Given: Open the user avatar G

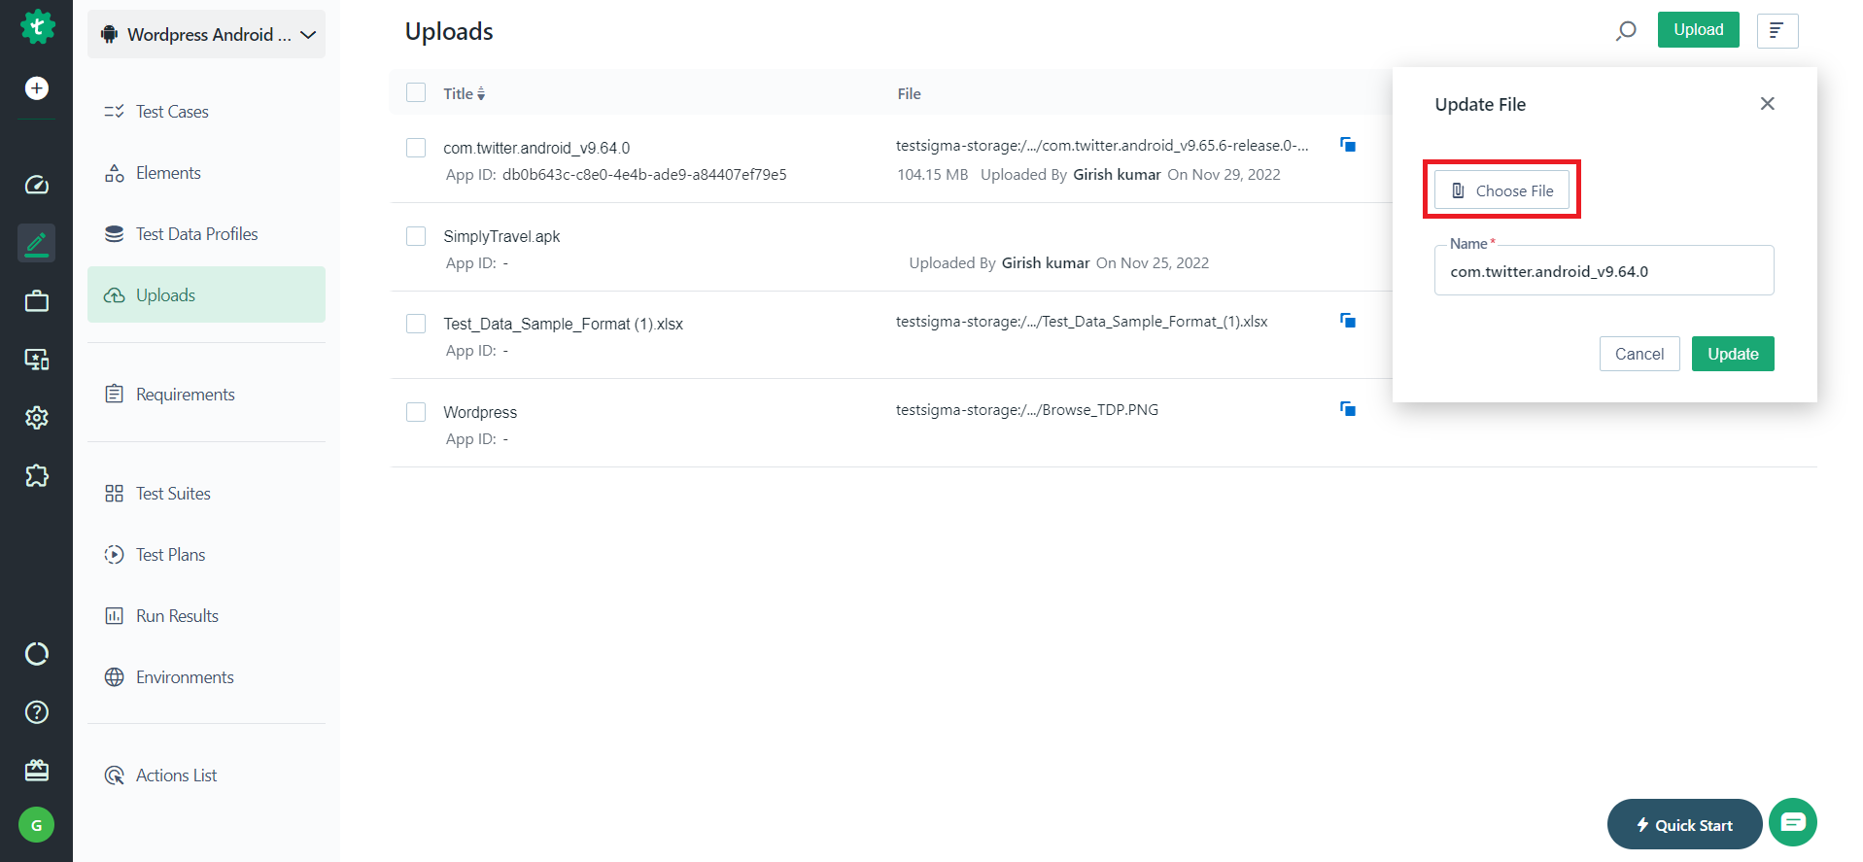Looking at the screenshot, I should pos(37,825).
